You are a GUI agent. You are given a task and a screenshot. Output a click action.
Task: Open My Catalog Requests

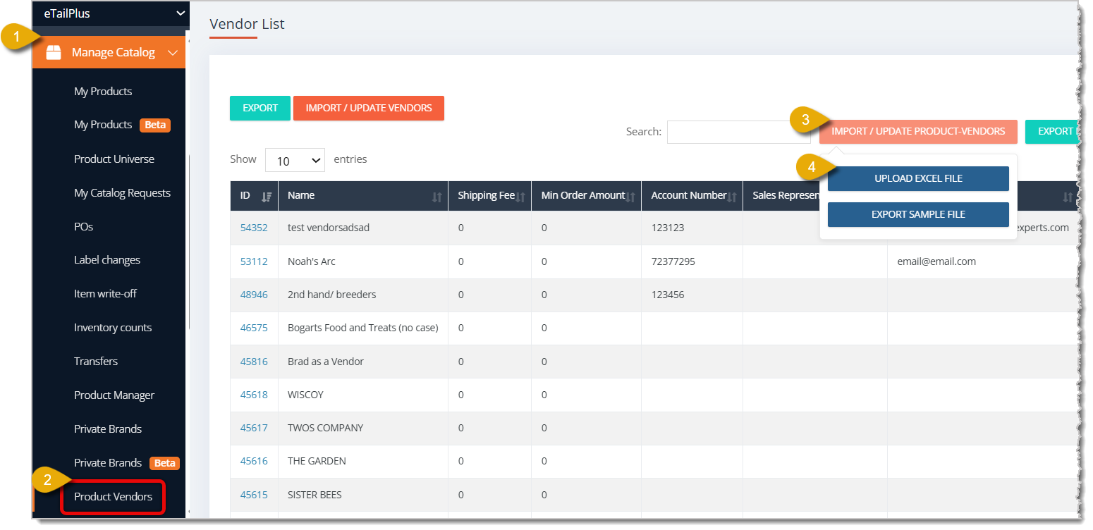coord(122,193)
